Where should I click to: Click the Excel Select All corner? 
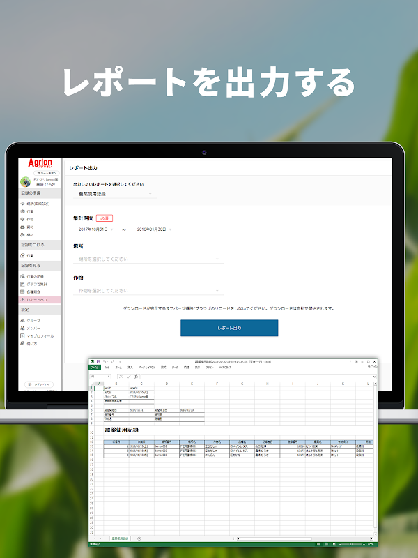(91, 384)
